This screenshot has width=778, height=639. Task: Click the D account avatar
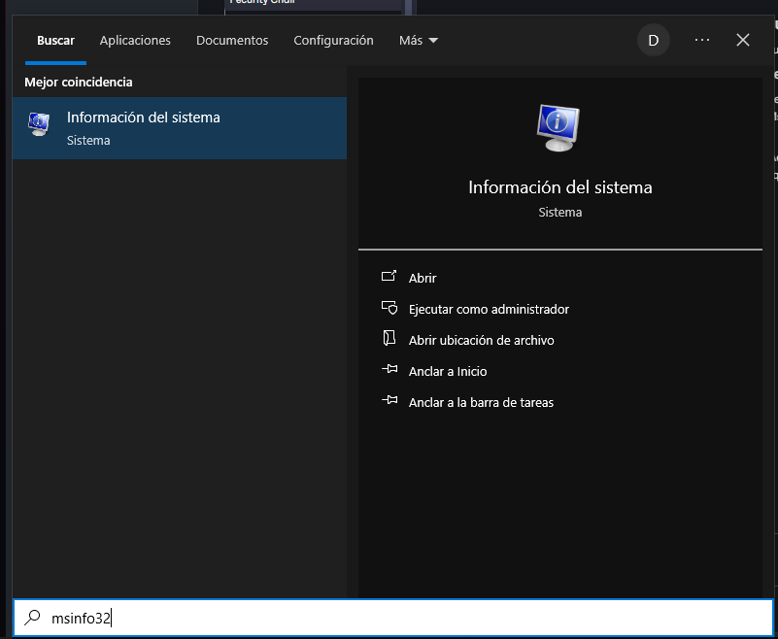[653, 40]
